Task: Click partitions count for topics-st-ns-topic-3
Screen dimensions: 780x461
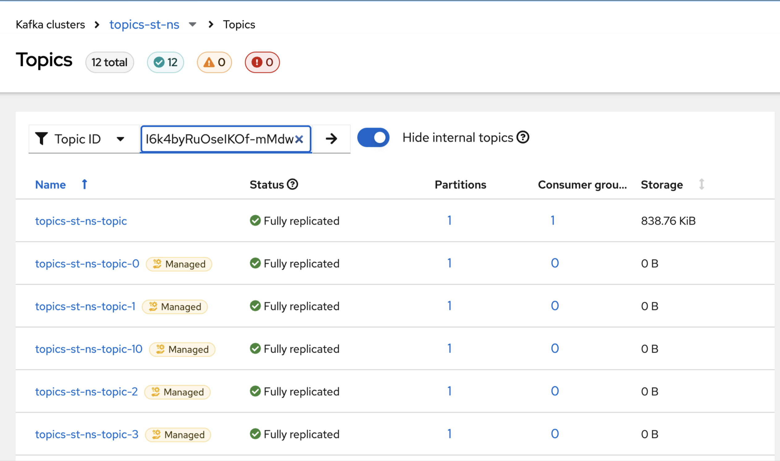Action: [449, 434]
